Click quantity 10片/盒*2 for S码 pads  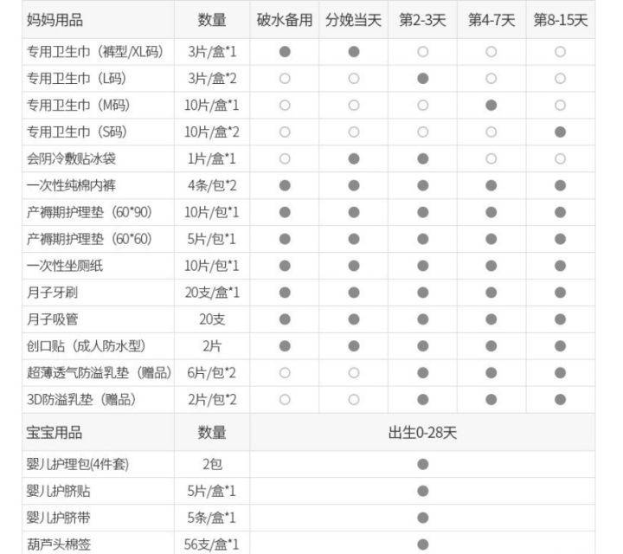[212, 132]
